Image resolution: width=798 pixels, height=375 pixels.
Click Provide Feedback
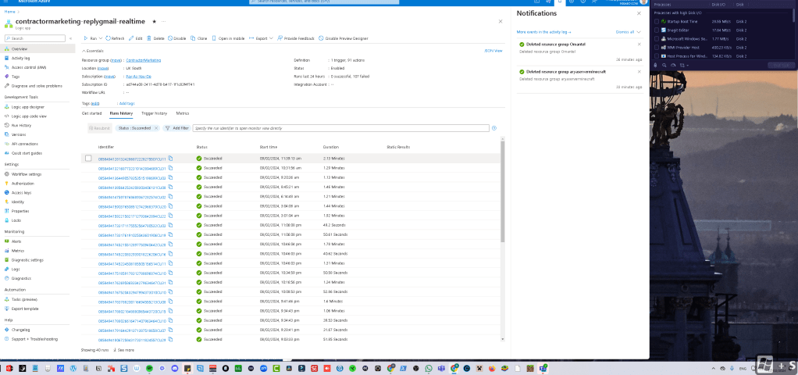coord(296,38)
